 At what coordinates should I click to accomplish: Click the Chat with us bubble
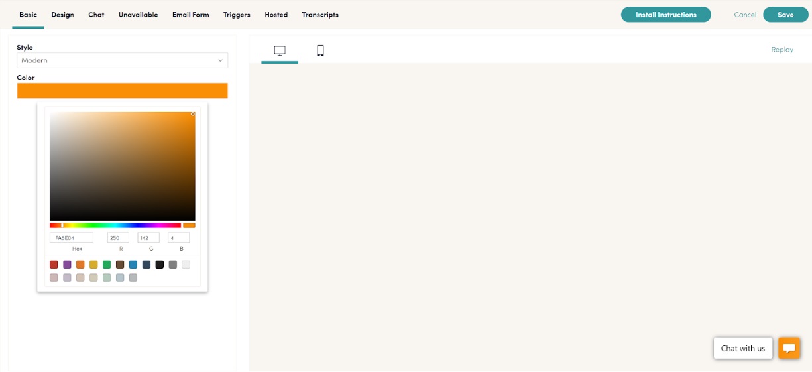coord(742,348)
